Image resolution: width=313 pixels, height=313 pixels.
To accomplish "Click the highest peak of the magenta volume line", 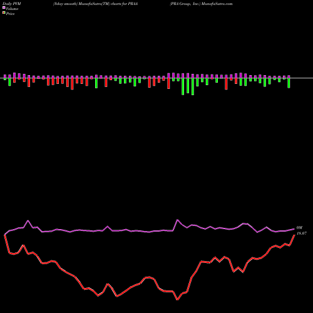I will click(178, 220).
